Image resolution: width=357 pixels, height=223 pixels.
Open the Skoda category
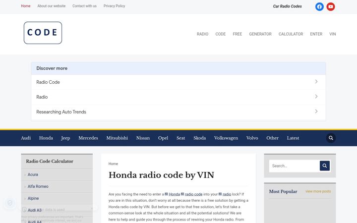point(200,138)
